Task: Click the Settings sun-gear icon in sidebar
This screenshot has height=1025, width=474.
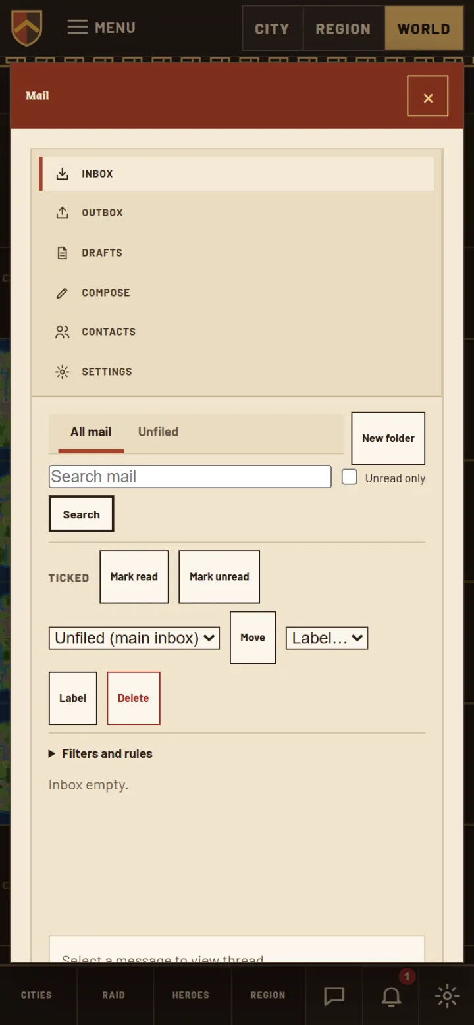Action: coord(62,372)
